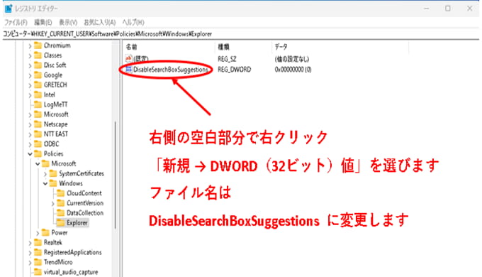Select the (既定) value name
Viewport: 482px width, 277px height.
click(x=141, y=58)
